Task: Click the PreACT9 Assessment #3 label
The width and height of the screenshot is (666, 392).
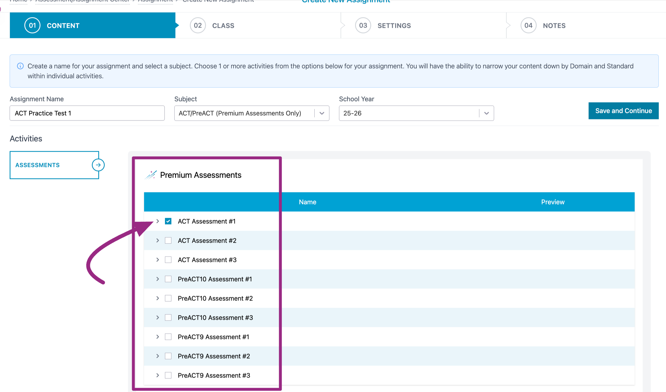Action: click(x=214, y=375)
